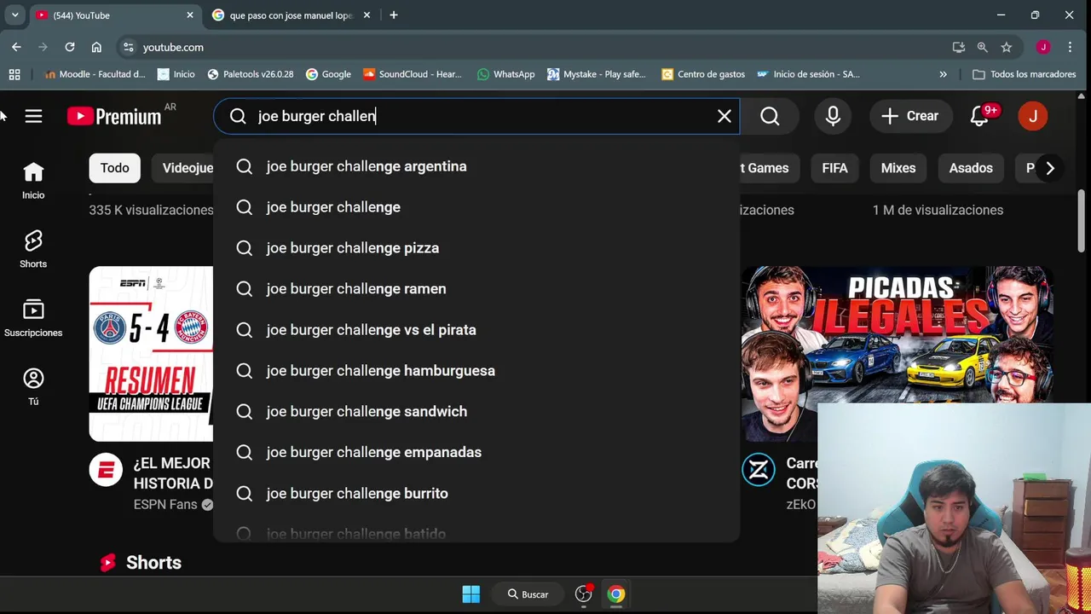Select suggestion joe burger challenge ramen
1091x614 pixels.
coord(476,289)
